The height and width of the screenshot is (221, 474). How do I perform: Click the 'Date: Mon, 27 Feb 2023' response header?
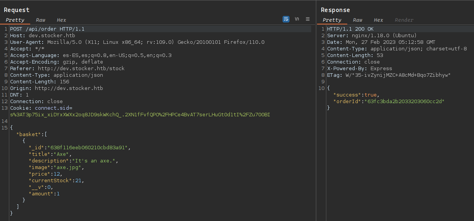coord(381,42)
